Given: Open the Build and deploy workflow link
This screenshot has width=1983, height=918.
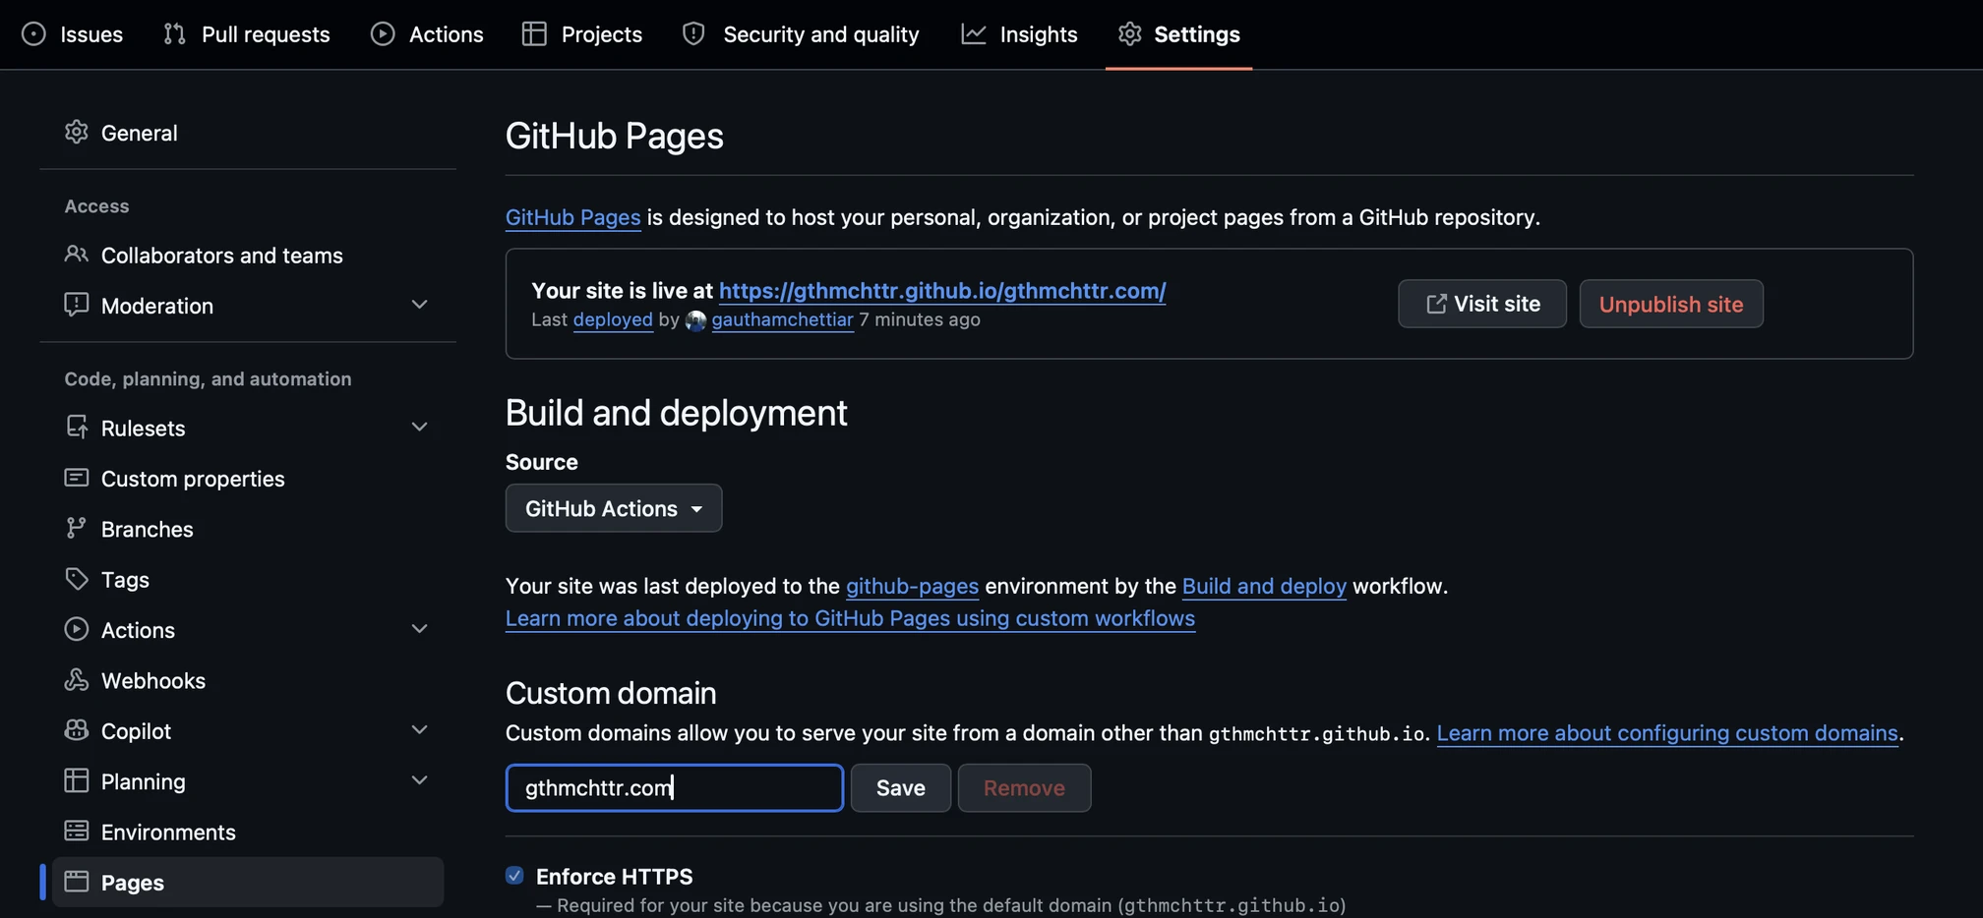Looking at the screenshot, I should [1264, 586].
